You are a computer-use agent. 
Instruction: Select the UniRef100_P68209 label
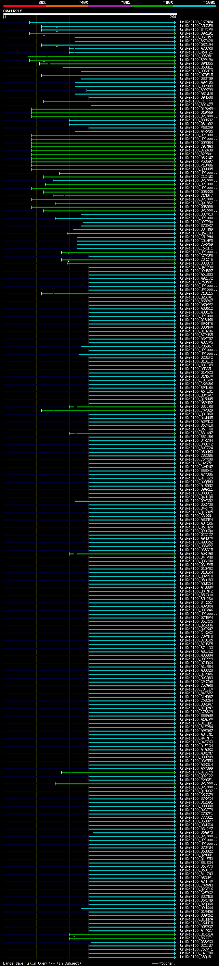(196, 127)
